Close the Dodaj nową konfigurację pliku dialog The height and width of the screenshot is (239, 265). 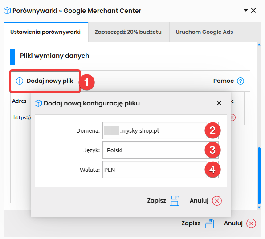[219, 103]
